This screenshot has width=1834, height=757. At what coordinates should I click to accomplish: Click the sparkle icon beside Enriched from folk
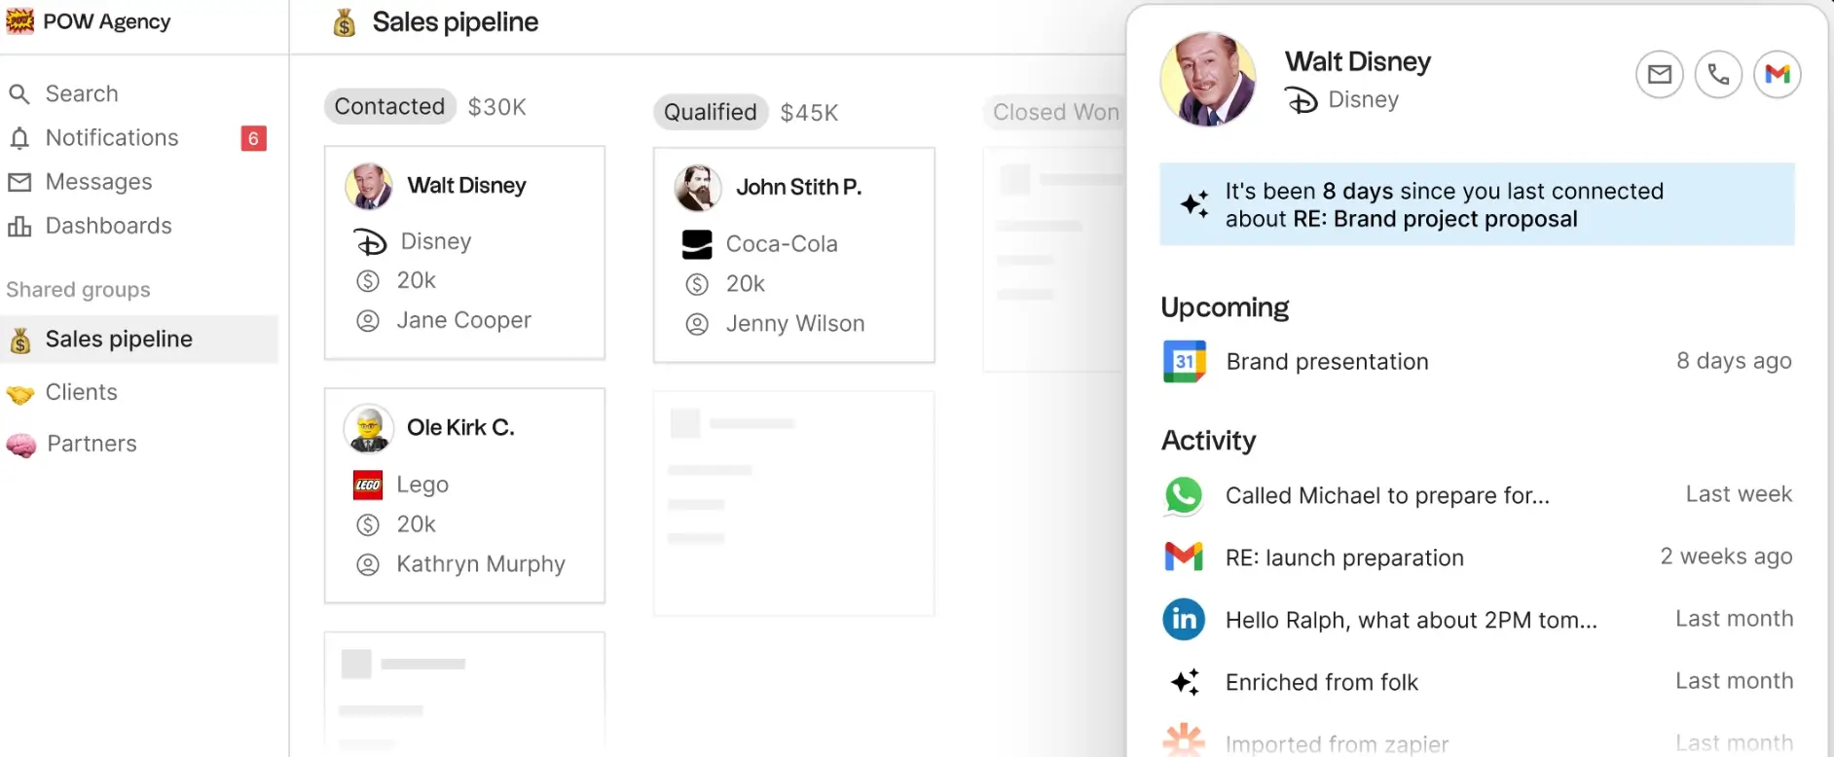coord(1185,682)
